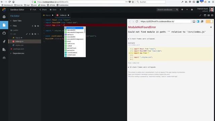Click Save button
This screenshot has height=121, width=215.
point(53,10)
